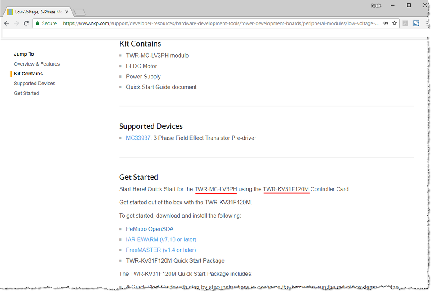The height and width of the screenshot is (291, 431).
Task: Jump to Overview & Features section
Action: [37, 64]
